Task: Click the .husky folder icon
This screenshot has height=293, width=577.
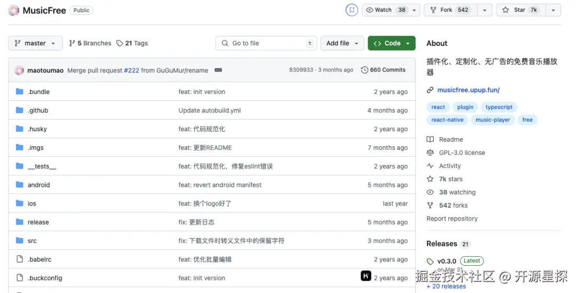Action: [x=20, y=129]
